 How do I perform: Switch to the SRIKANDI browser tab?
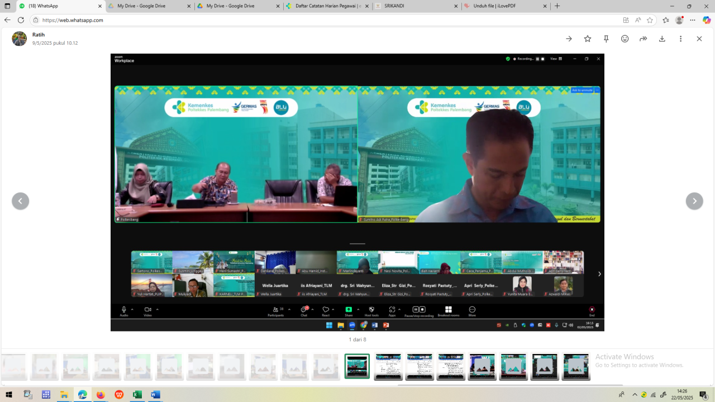pos(413,6)
